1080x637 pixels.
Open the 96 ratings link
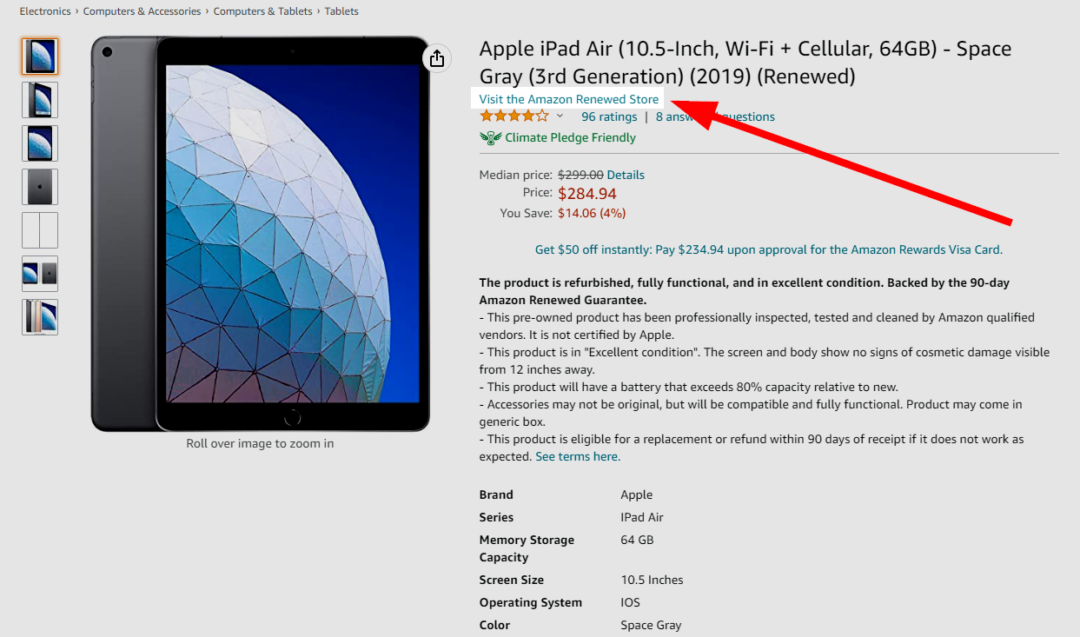(609, 116)
